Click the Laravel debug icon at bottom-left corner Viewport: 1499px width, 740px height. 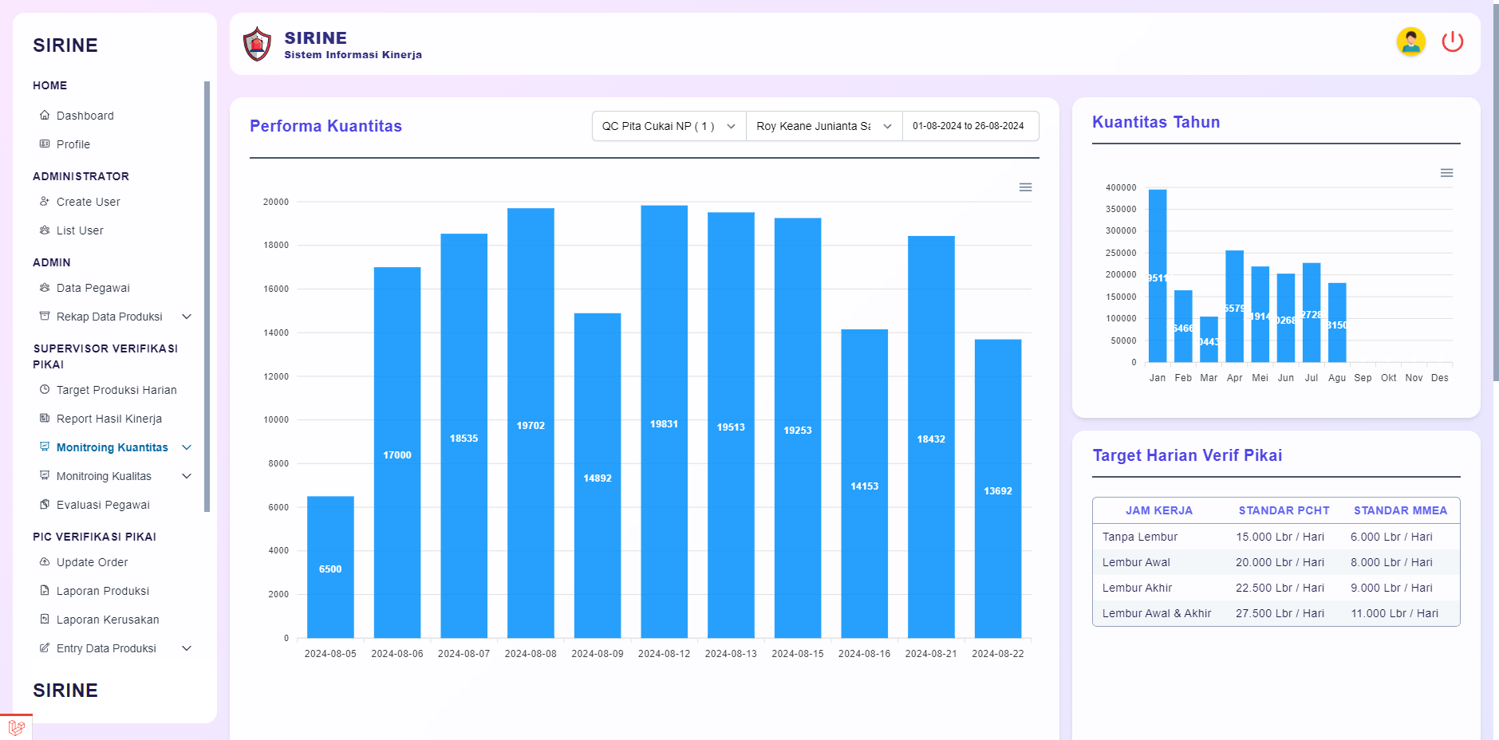[x=16, y=727]
